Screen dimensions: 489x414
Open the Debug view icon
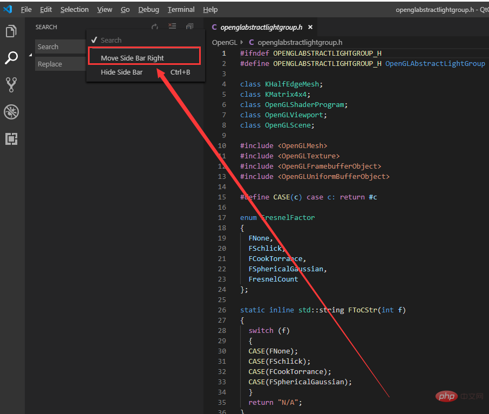[11, 112]
